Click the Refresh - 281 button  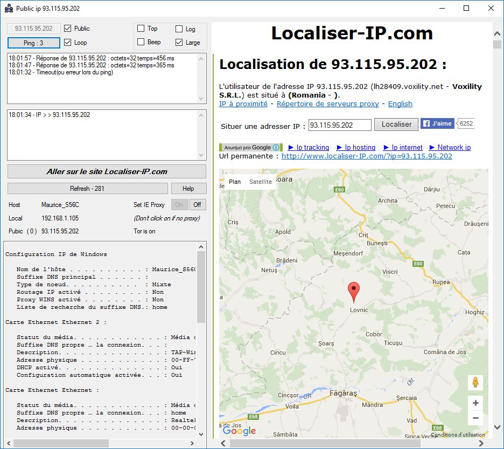tap(87, 189)
